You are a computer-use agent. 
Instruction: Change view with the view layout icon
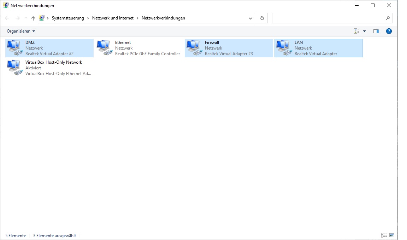point(356,31)
